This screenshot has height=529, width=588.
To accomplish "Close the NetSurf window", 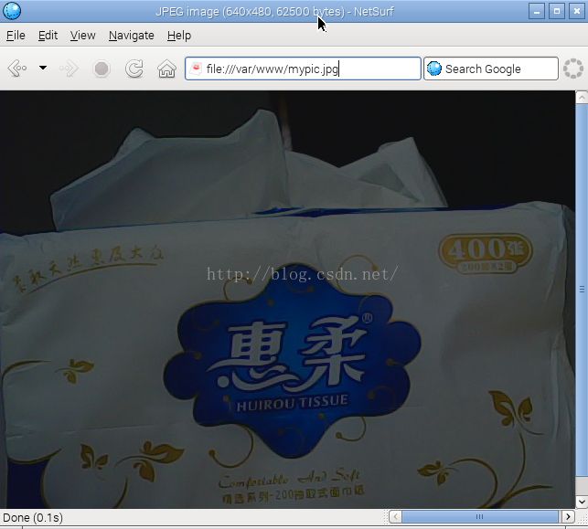I will (577, 11).
